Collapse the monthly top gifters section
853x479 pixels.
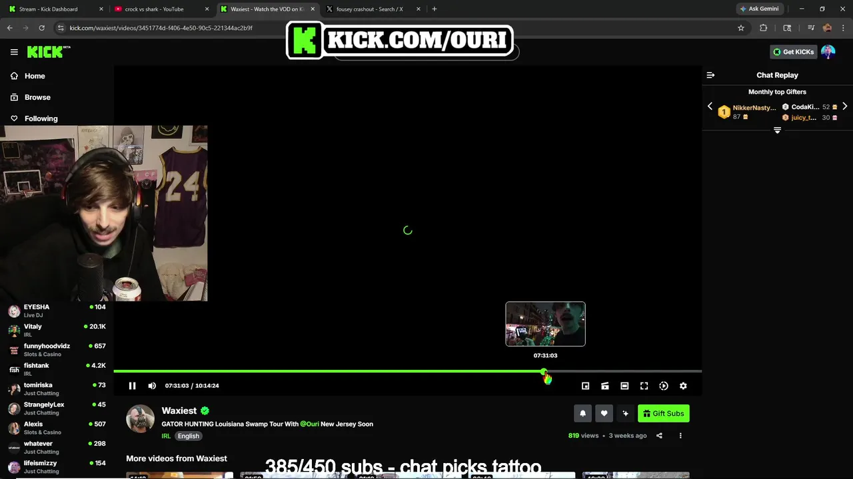click(x=777, y=130)
